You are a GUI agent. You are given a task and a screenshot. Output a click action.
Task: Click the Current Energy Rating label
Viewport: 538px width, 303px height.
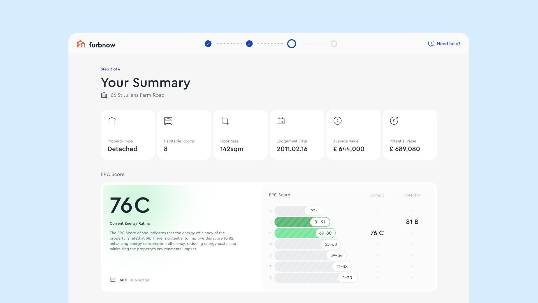coord(130,223)
